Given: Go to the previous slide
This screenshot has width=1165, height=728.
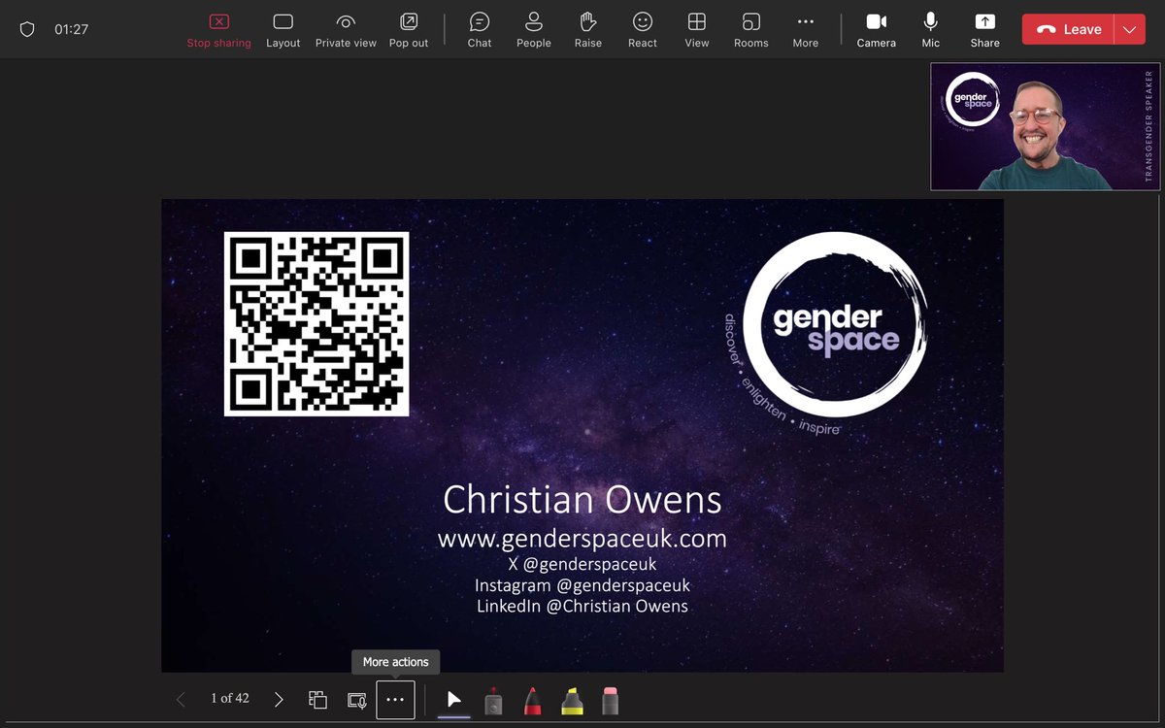Looking at the screenshot, I should [181, 699].
